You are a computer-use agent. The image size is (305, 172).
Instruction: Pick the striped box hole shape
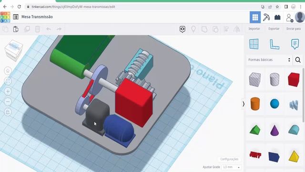pyautogui.click(x=255, y=79)
